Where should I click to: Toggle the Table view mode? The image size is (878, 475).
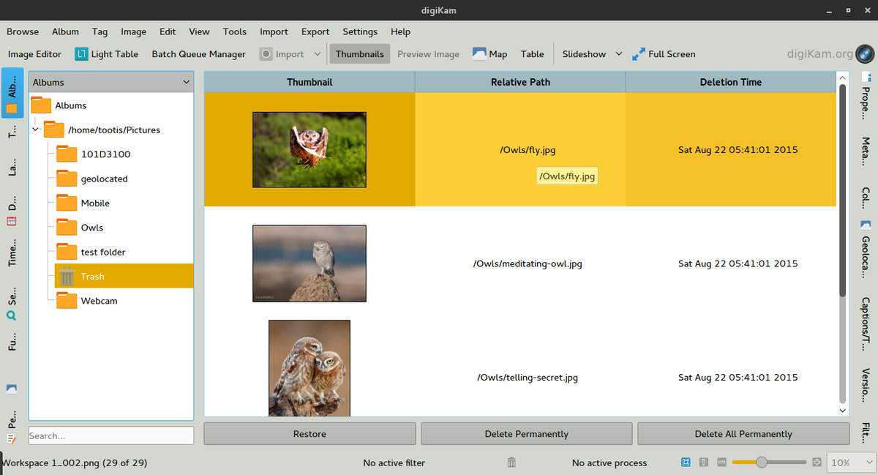[532, 54]
